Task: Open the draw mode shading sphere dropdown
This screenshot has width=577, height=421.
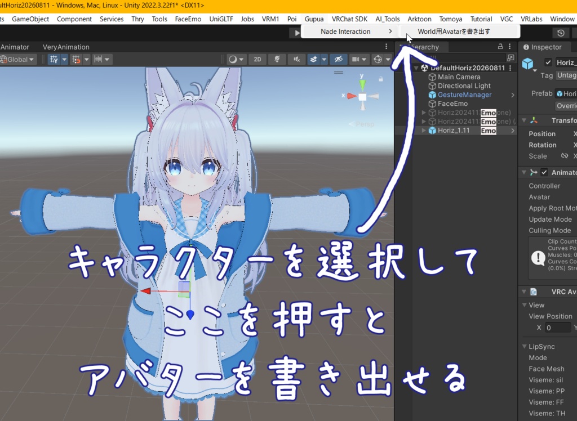Action: point(236,59)
